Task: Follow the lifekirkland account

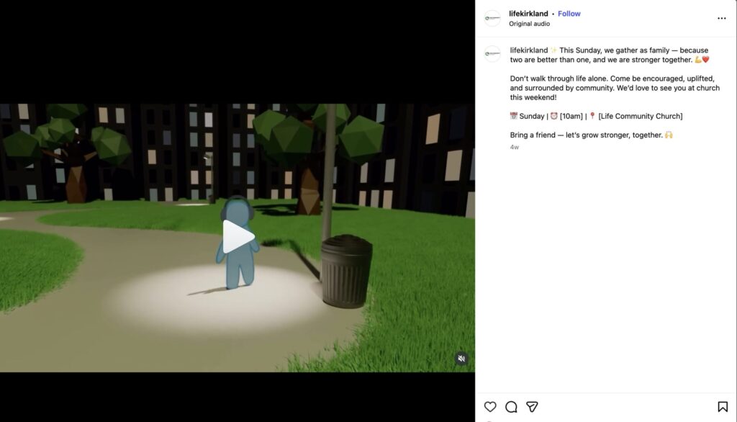Action: coord(569,14)
